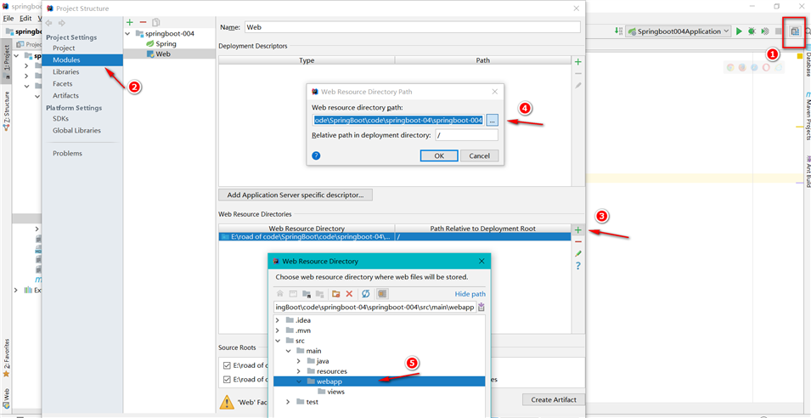Screen dimensions: 811x418
Task: Start debugging with the bug icon
Action: point(752,31)
